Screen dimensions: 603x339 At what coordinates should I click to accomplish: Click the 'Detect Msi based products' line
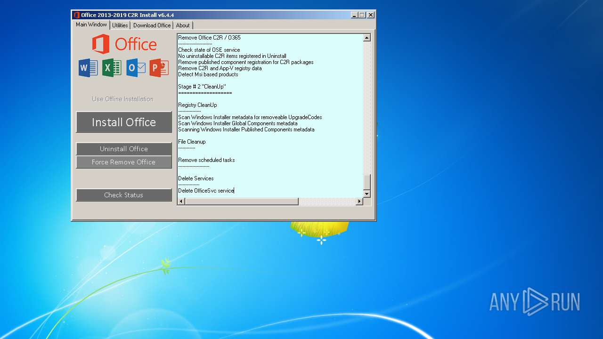pyautogui.click(x=208, y=74)
